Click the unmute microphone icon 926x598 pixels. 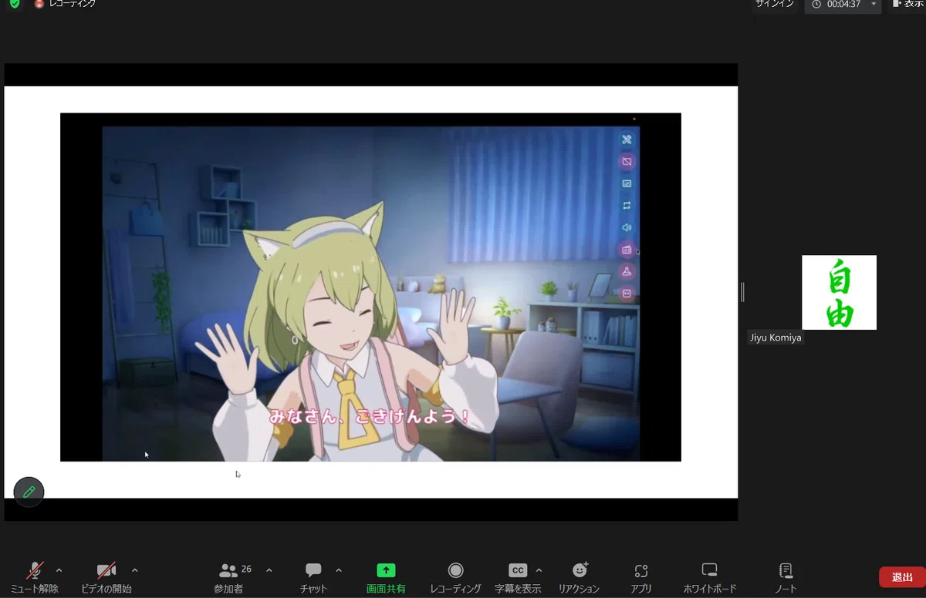pyautogui.click(x=35, y=571)
